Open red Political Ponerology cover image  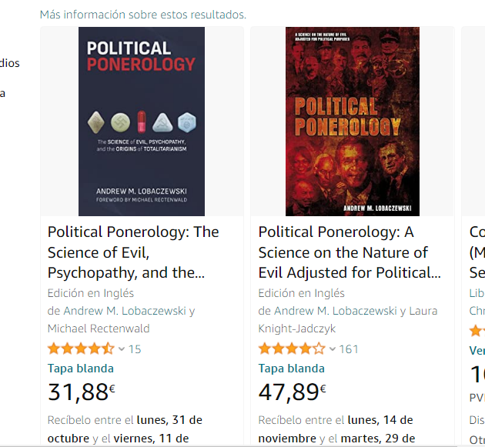coord(352,121)
